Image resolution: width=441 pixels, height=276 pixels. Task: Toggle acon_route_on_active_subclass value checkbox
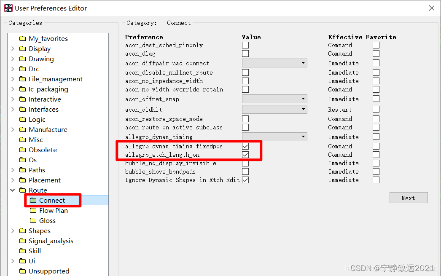click(245, 127)
